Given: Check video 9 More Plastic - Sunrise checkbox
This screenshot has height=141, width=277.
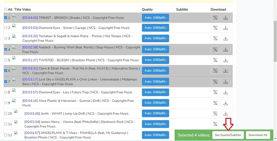Looking at the screenshot, I should [x=6, y=103].
